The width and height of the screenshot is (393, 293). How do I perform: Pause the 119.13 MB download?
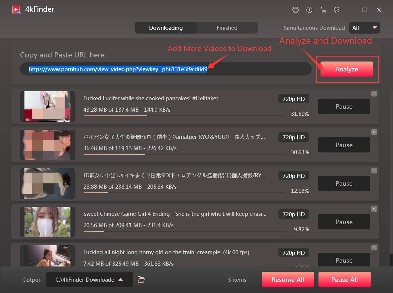[x=344, y=145]
